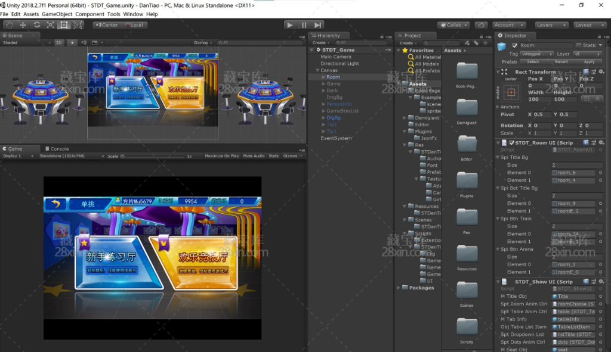The image size is (611, 352).
Task: Open the Layers dropdown
Action: point(551,25)
